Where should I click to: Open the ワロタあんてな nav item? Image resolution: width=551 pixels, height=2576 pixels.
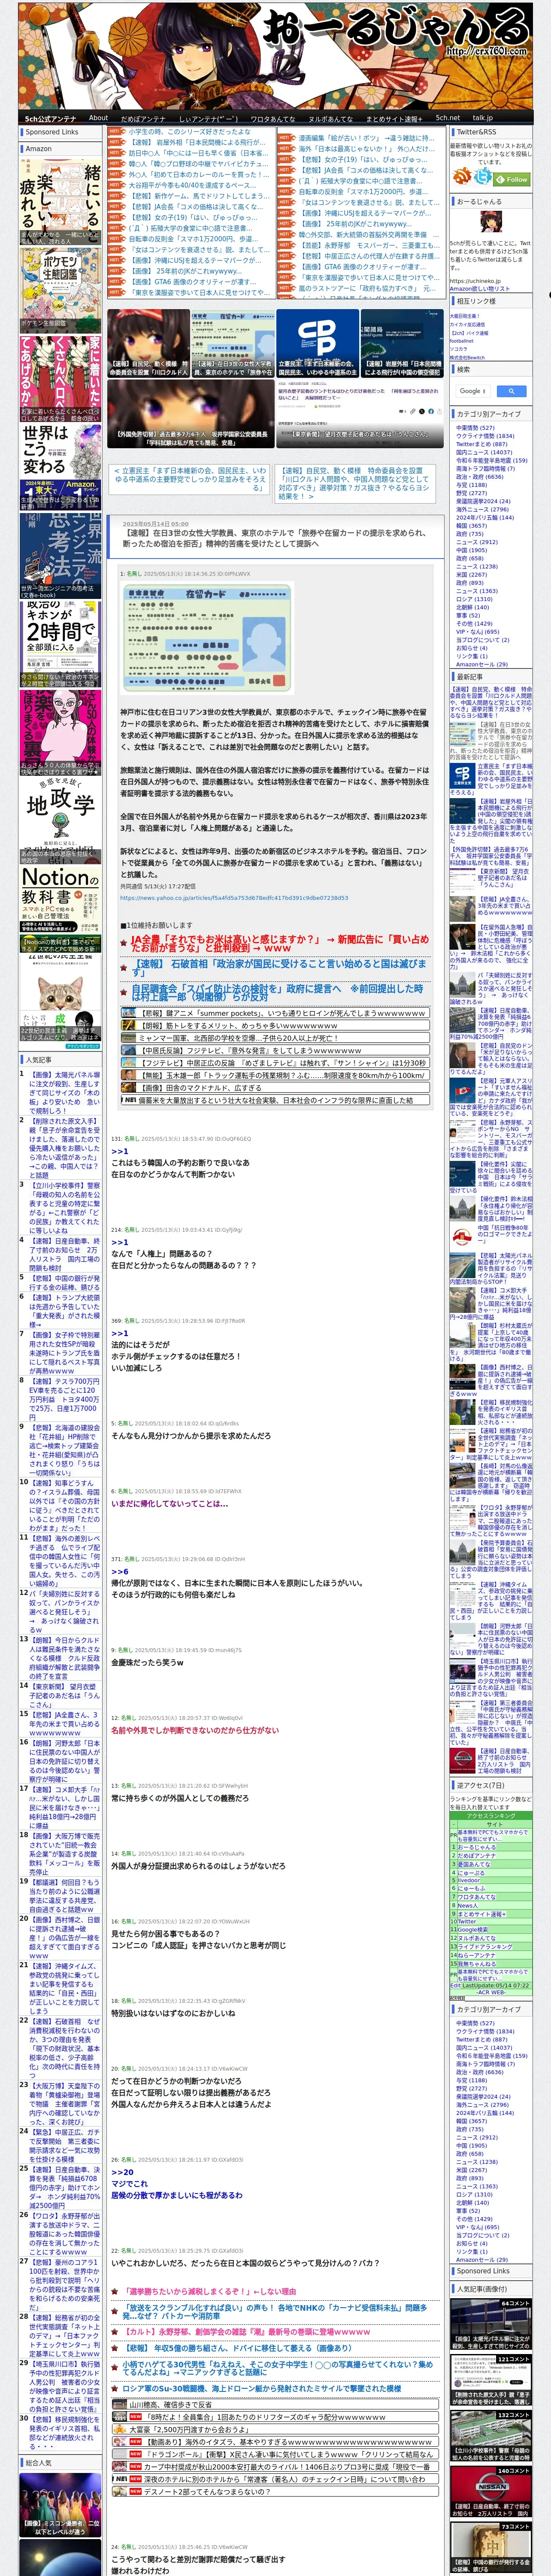tap(272, 118)
